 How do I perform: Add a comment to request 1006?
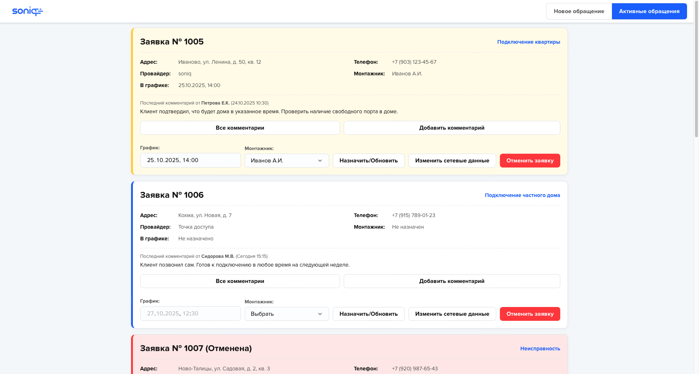point(451,281)
